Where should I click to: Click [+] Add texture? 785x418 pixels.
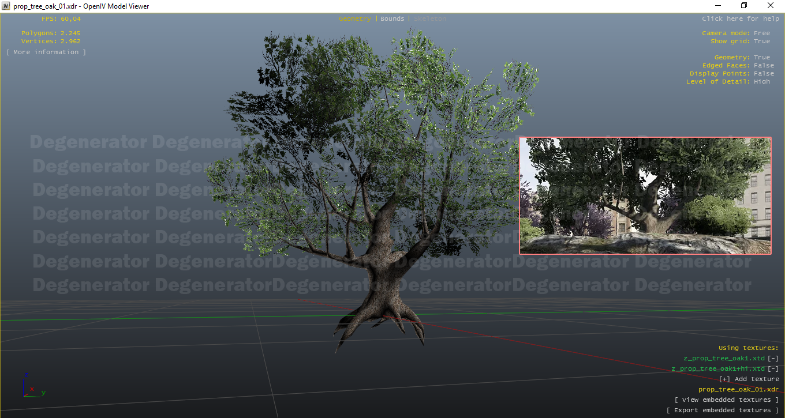[749, 379]
